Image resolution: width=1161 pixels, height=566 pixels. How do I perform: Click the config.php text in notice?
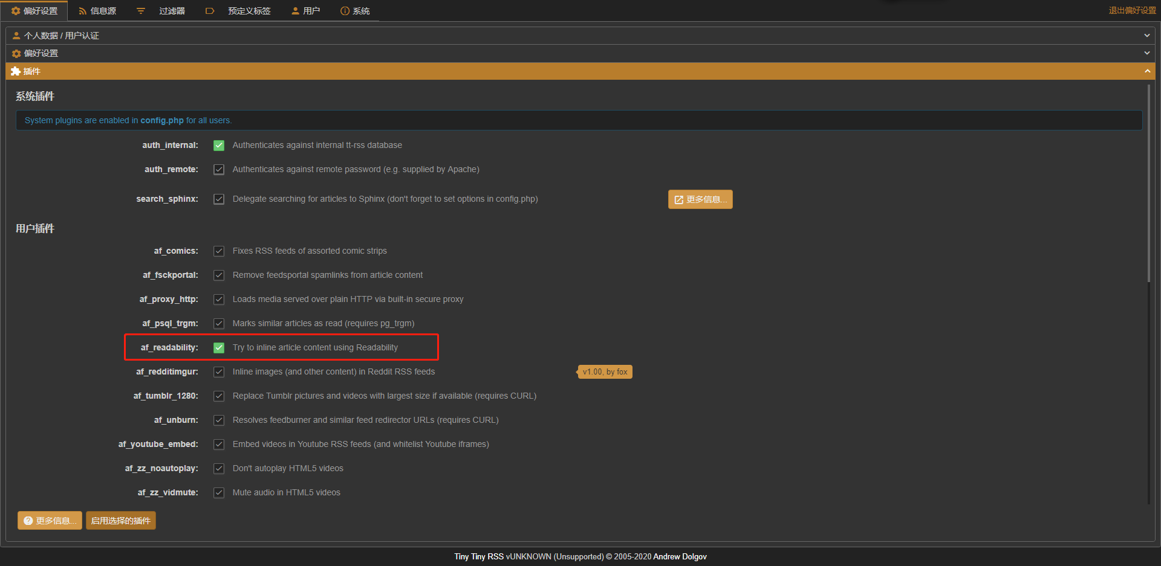click(162, 120)
